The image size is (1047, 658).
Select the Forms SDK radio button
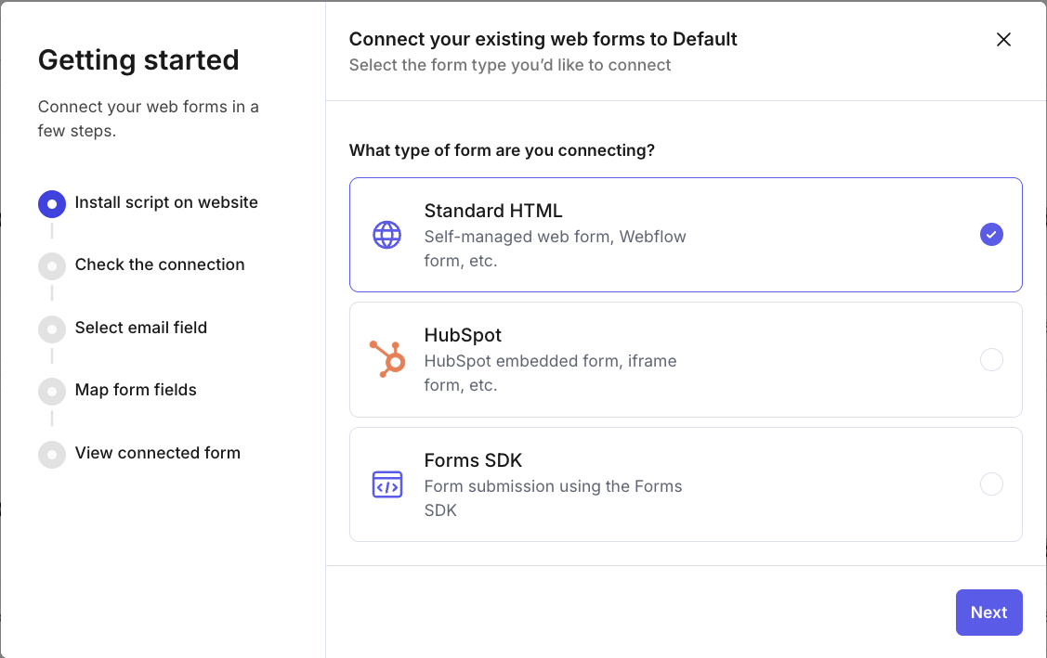pos(991,484)
